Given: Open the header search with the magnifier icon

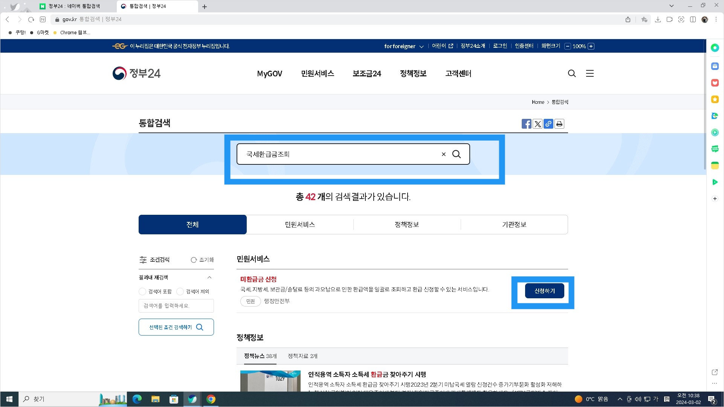Looking at the screenshot, I should tap(571, 73).
